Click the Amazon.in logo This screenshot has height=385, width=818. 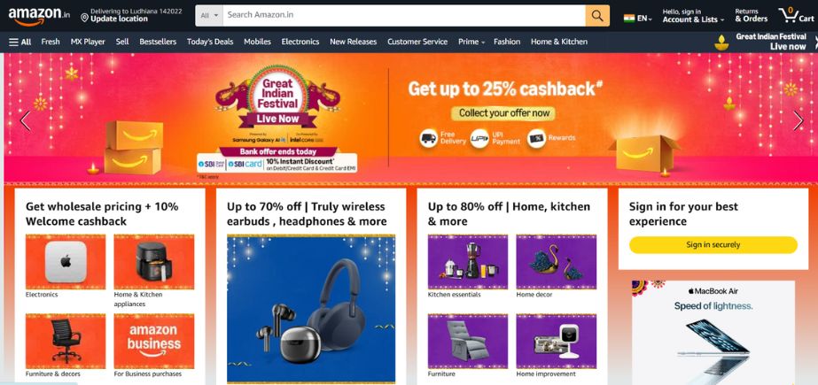point(39,16)
